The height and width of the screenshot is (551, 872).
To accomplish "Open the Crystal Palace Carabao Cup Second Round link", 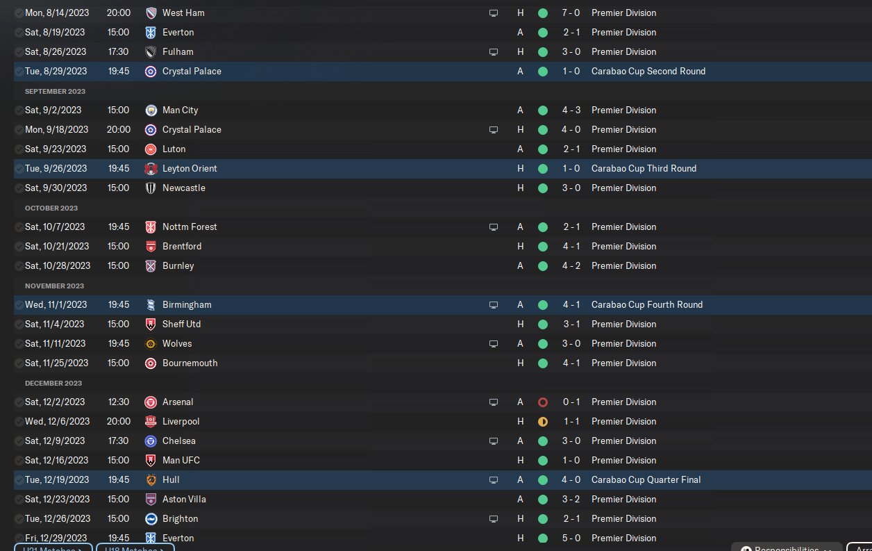I will pyautogui.click(x=648, y=72).
